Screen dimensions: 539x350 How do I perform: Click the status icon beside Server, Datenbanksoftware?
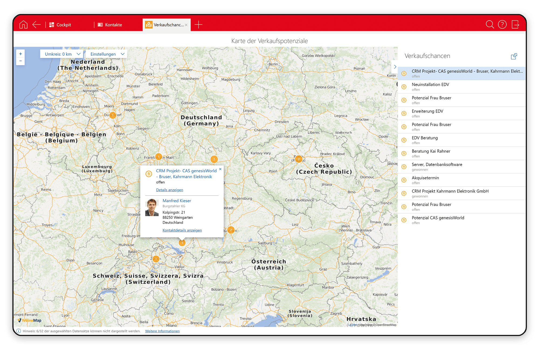tap(404, 167)
